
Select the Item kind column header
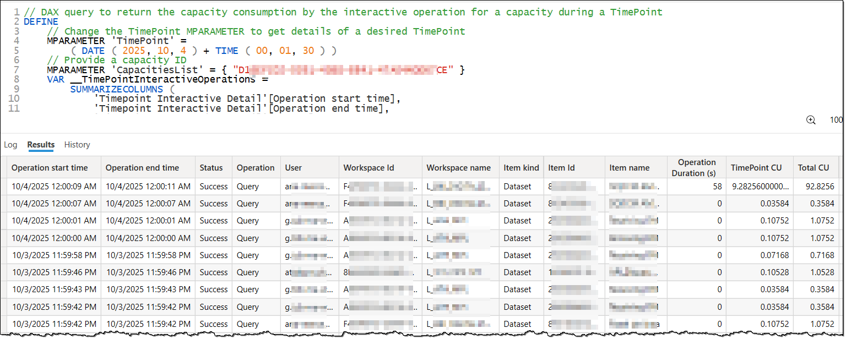tap(520, 167)
